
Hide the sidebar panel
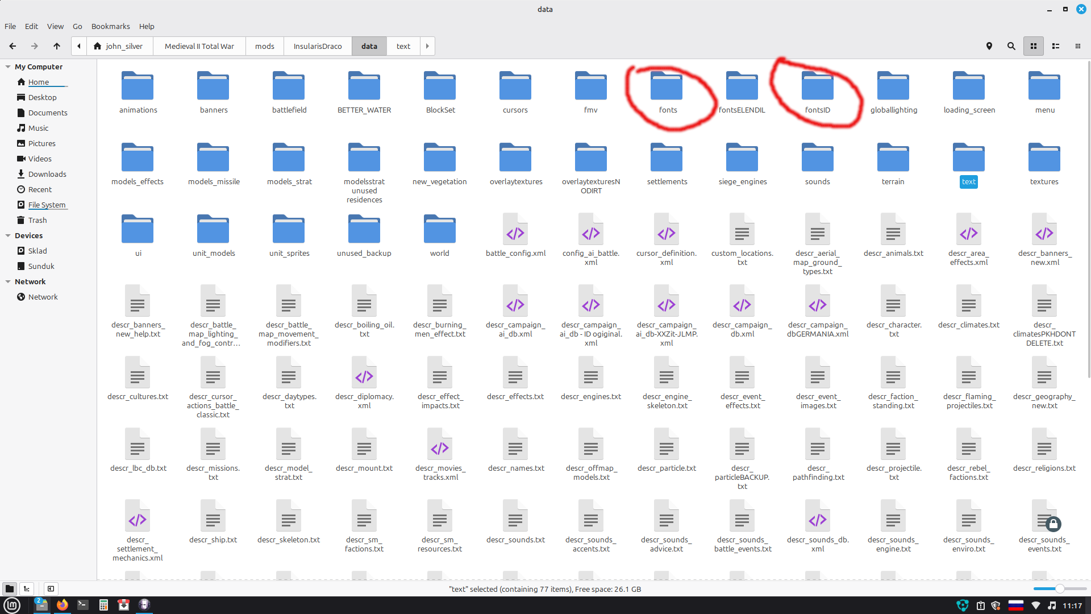click(51, 589)
